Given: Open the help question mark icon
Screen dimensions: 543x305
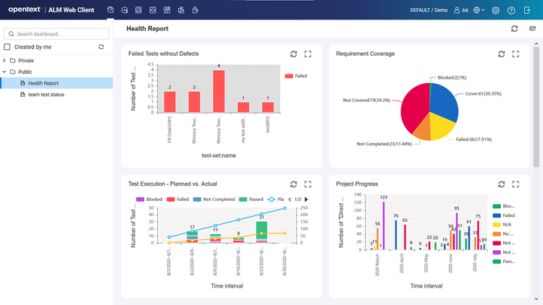Looking at the screenshot, I should tap(511, 10).
